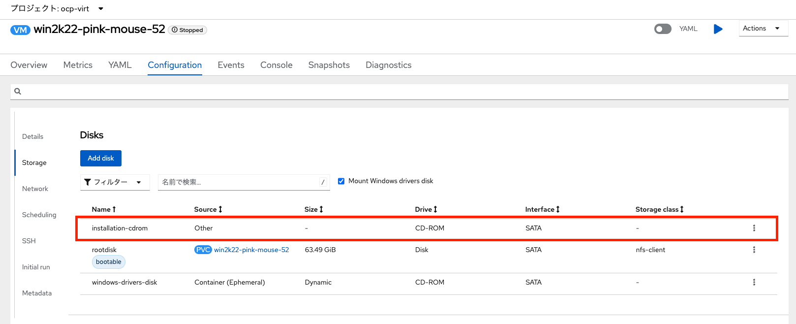Image resolution: width=796 pixels, height=324 pixels.
Task: Open kebab menu for windows-drivers-disk row
Action: tap(754, 282)
